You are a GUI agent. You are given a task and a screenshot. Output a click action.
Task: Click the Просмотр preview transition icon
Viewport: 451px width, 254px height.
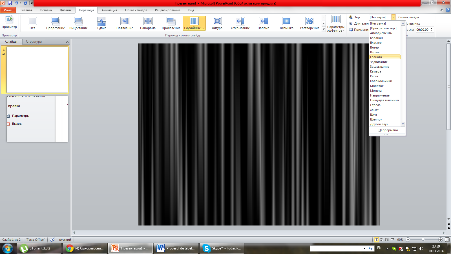9,22
